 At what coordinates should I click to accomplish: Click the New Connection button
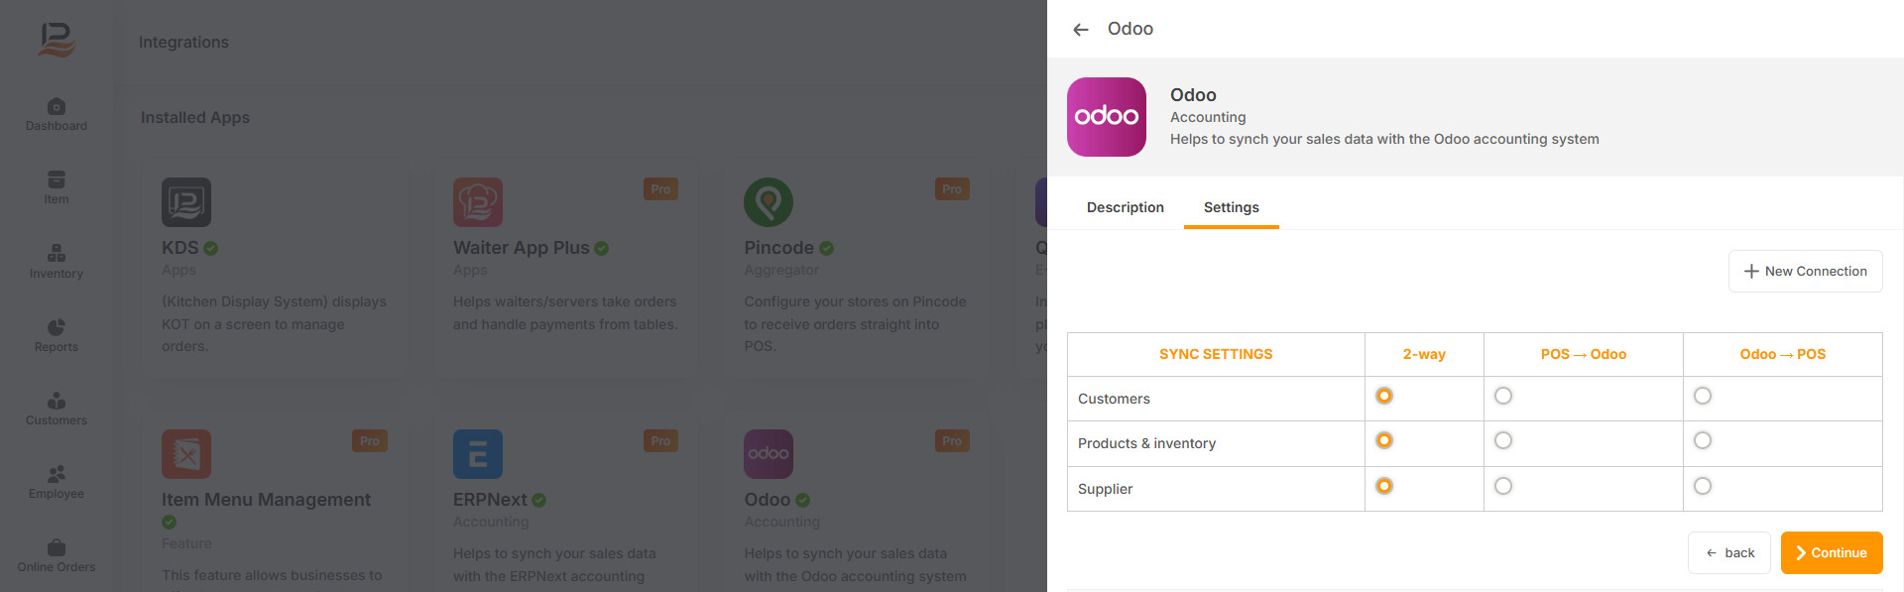click(1805, 271)
